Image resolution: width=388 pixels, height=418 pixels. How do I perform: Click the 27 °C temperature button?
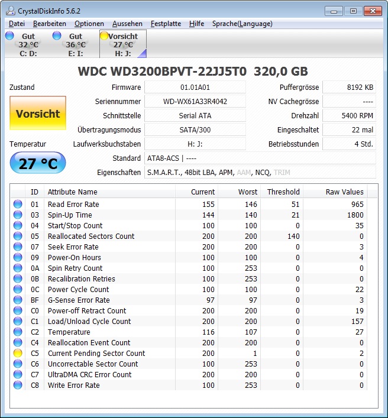pos(38,163)
